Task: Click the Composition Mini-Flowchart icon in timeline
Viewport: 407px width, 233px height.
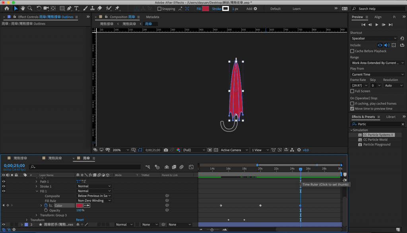Action: coord(147,167)
